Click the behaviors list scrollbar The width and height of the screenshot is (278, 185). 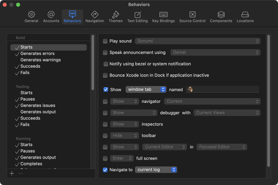point(93,62)
